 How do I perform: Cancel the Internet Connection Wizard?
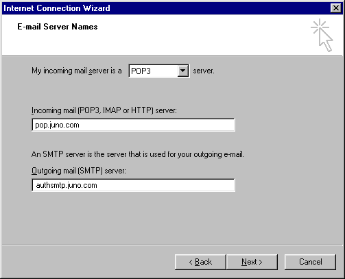[x=310, y=262]
